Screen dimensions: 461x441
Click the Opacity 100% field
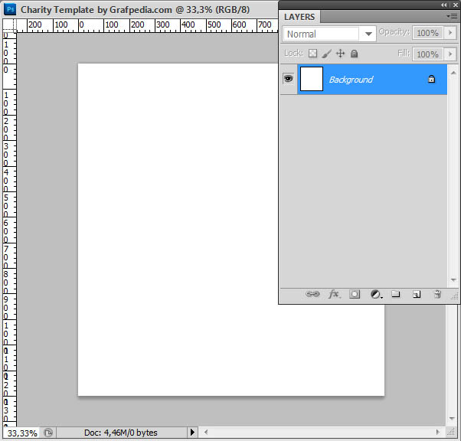tap(427, 33)
